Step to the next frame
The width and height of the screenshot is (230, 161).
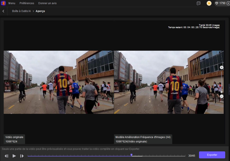tap(22, 156)
